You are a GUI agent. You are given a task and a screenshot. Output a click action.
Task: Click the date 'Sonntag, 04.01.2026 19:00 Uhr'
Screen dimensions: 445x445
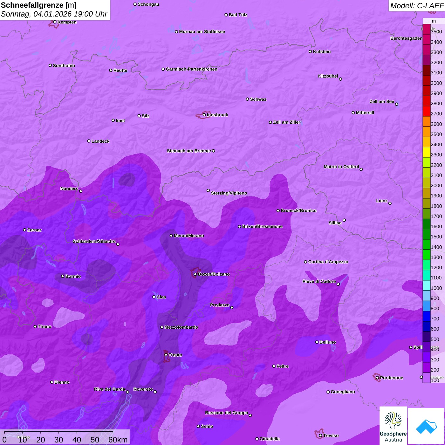pyautogui.click(x=54, y=14)
